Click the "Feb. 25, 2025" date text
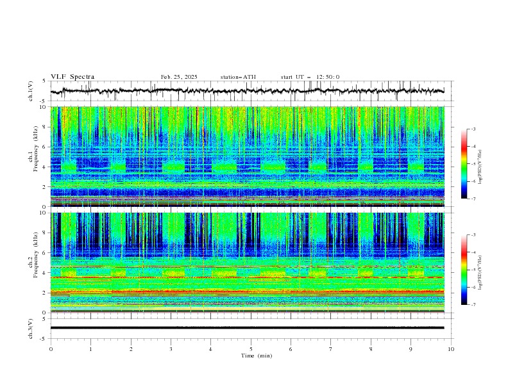This screenshot has width=508, height=392. pyautogui.click(x=179, y=77)
